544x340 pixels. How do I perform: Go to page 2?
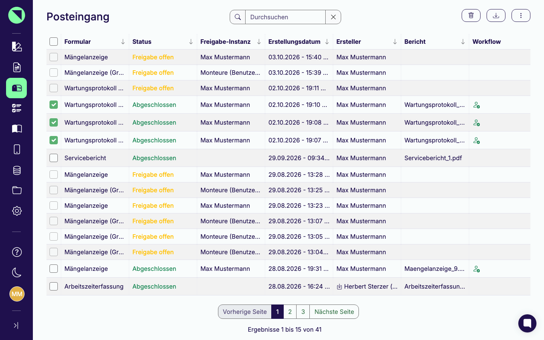[290, 312]
